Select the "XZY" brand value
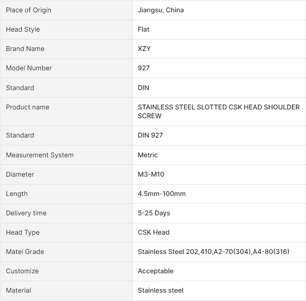Screen dimensions: 306x301 pyautogui.click(x=144, y=49)
